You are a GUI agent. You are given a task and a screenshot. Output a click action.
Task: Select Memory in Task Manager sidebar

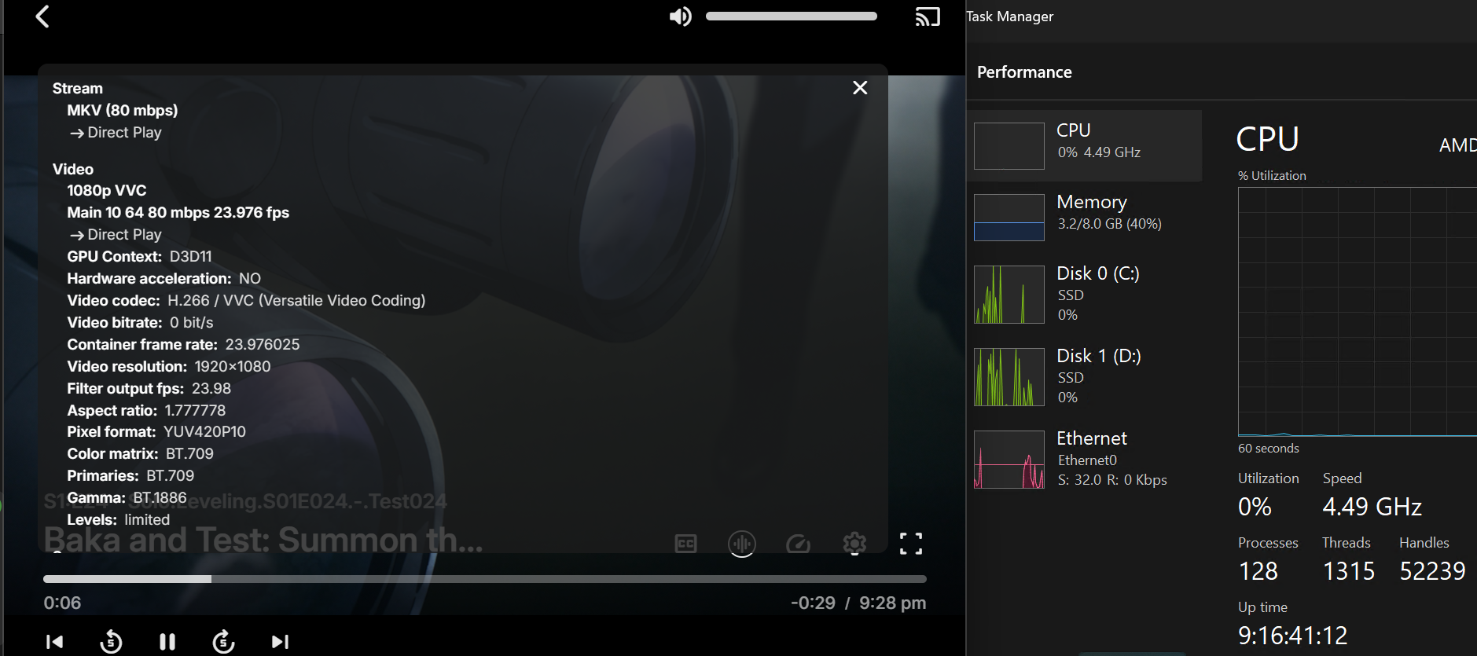click(x=1085, y=218)
